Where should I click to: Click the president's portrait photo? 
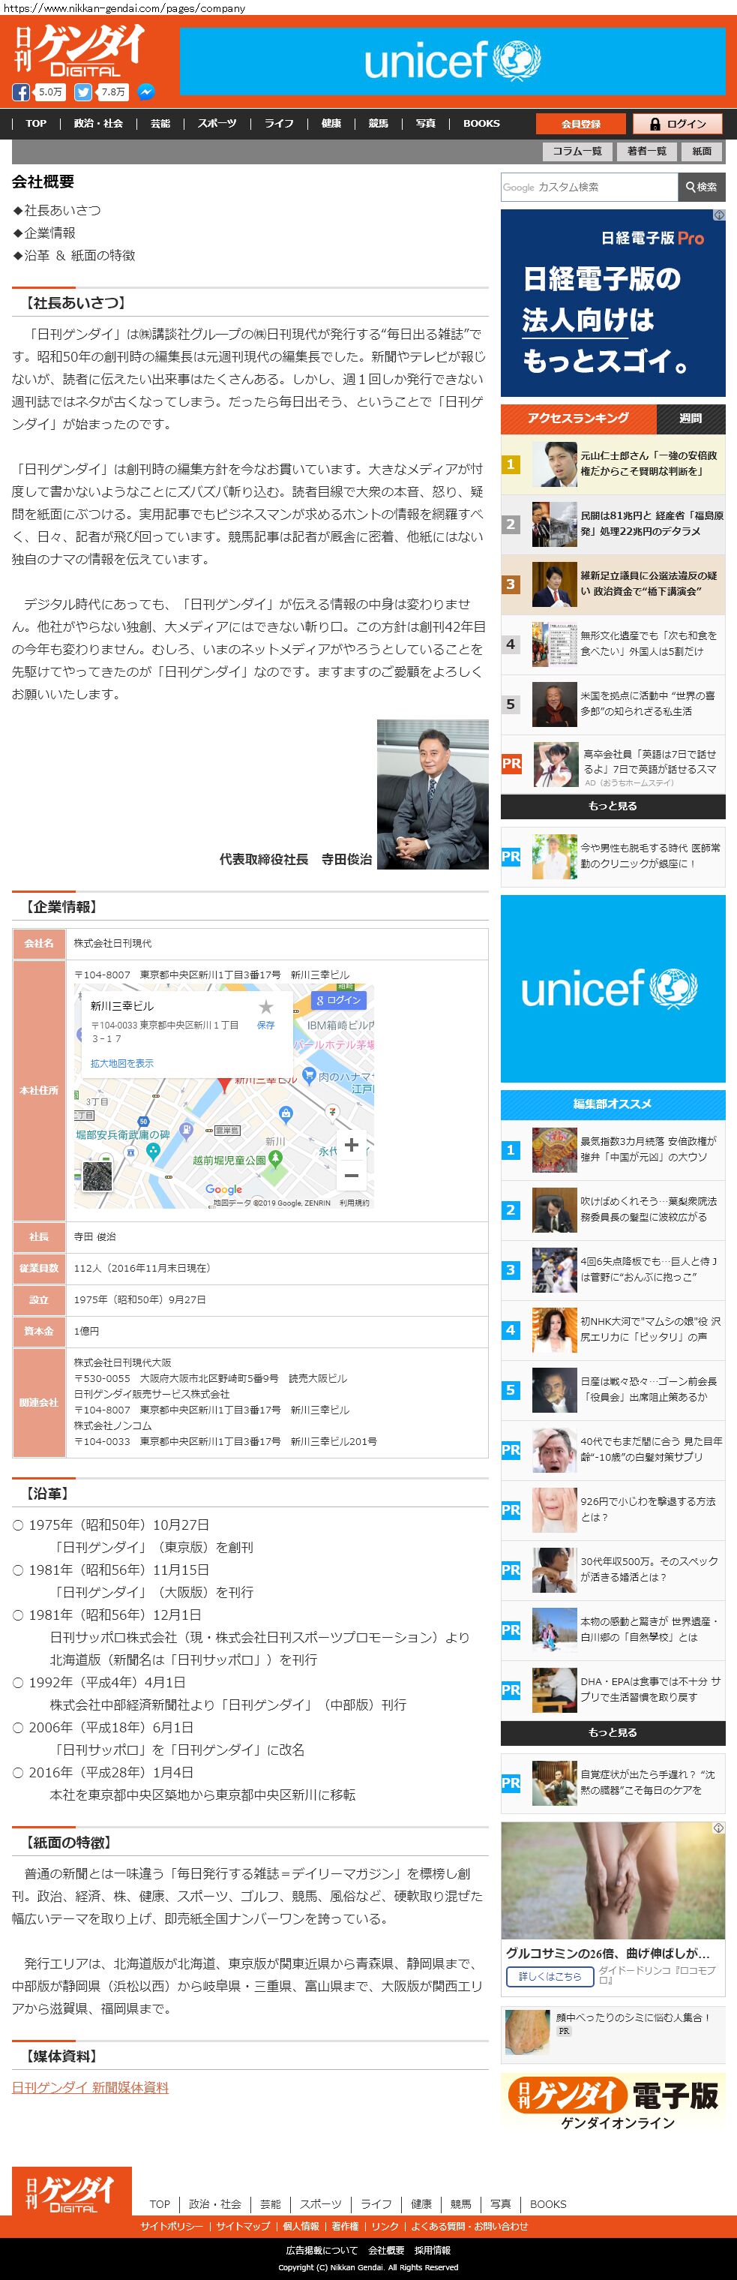pyautogui.click(x=433, y=794)
